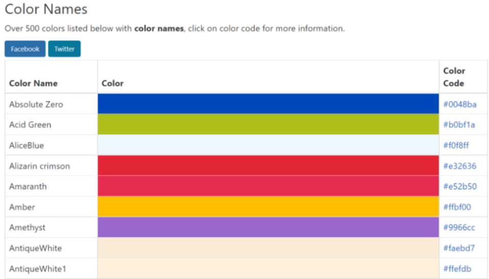Select the AntiqueWhite swatch bar

268,248
